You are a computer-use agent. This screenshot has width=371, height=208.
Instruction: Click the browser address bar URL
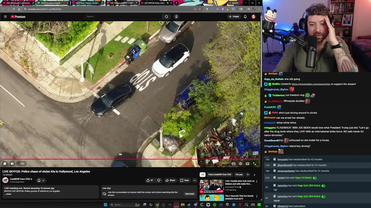click(45, 9)
